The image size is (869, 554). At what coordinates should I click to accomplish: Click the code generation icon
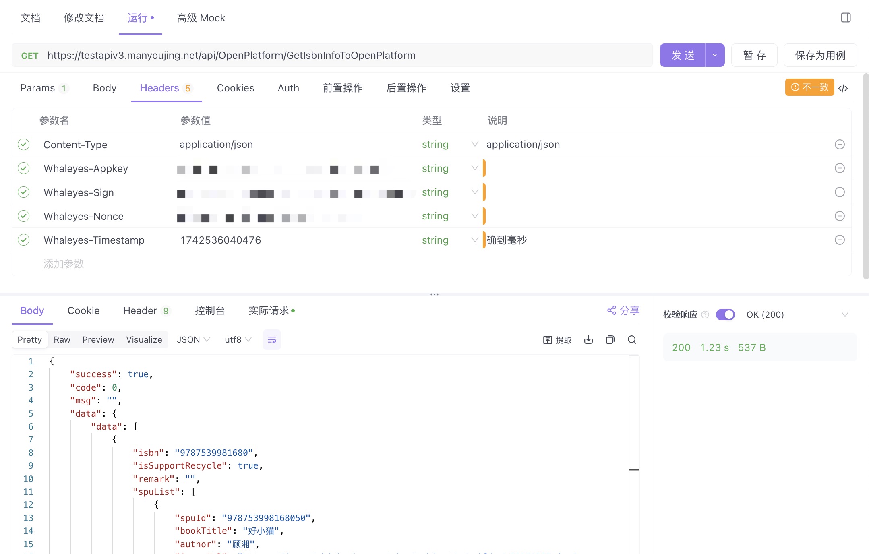[x=843, y=88]
